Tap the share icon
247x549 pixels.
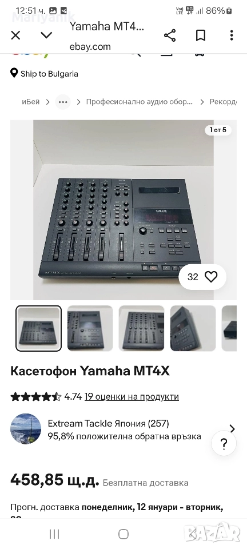(x=170, y=35)
